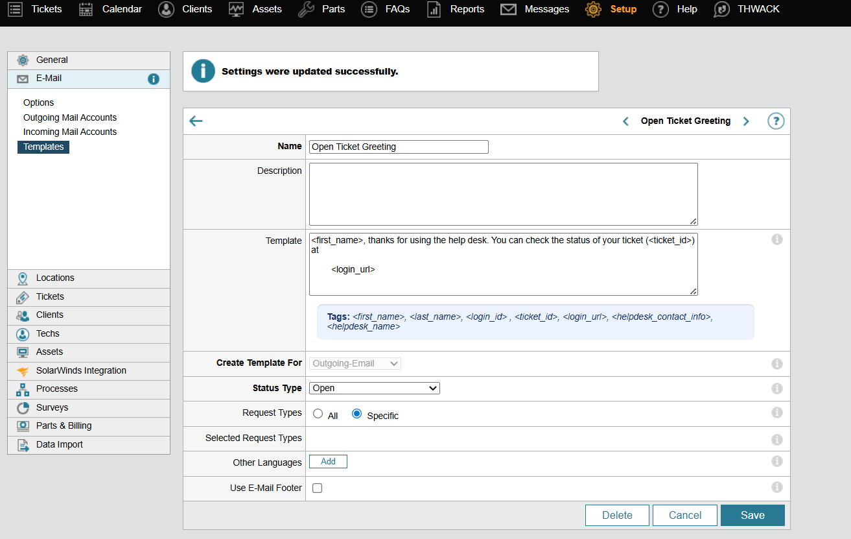The height and width of the screenshot is (539, 851).
Task: Go to previous template using left chevron
Action: (625, 121)
